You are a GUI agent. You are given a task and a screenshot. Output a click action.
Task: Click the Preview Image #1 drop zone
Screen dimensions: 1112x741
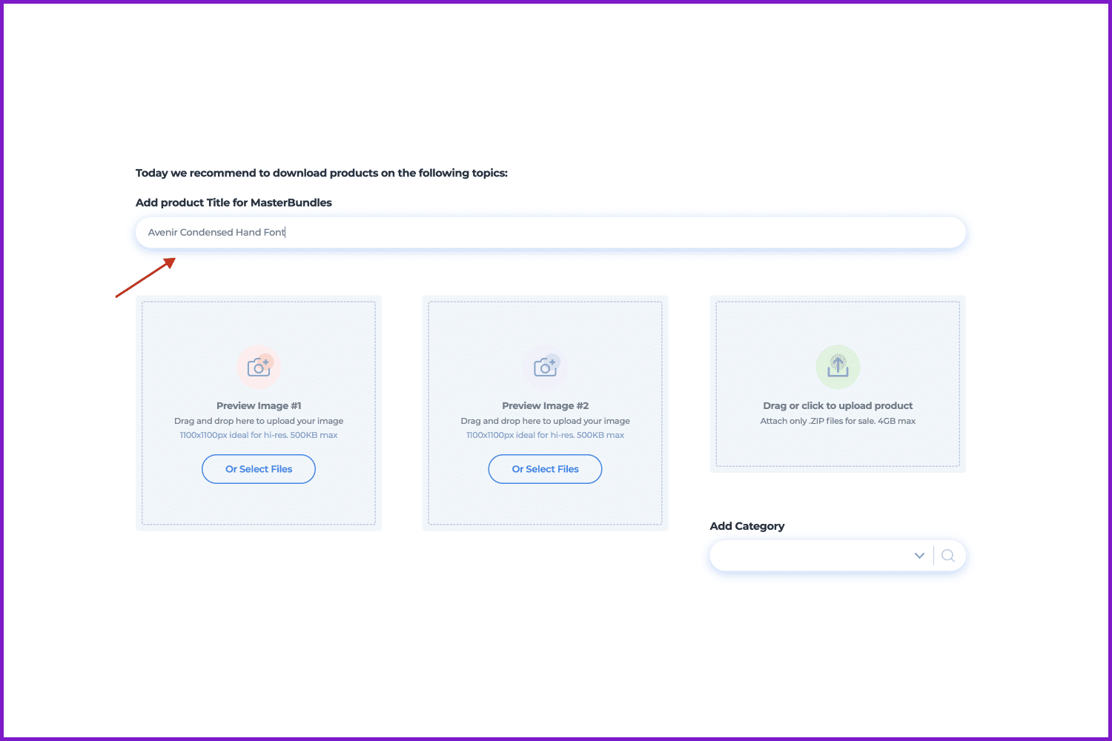click(259, 413)
